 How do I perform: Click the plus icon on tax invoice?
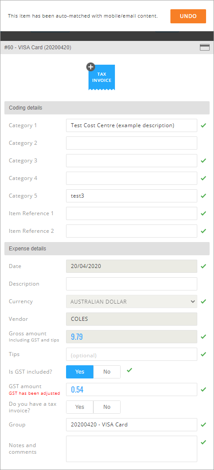(x=91, y=67)
